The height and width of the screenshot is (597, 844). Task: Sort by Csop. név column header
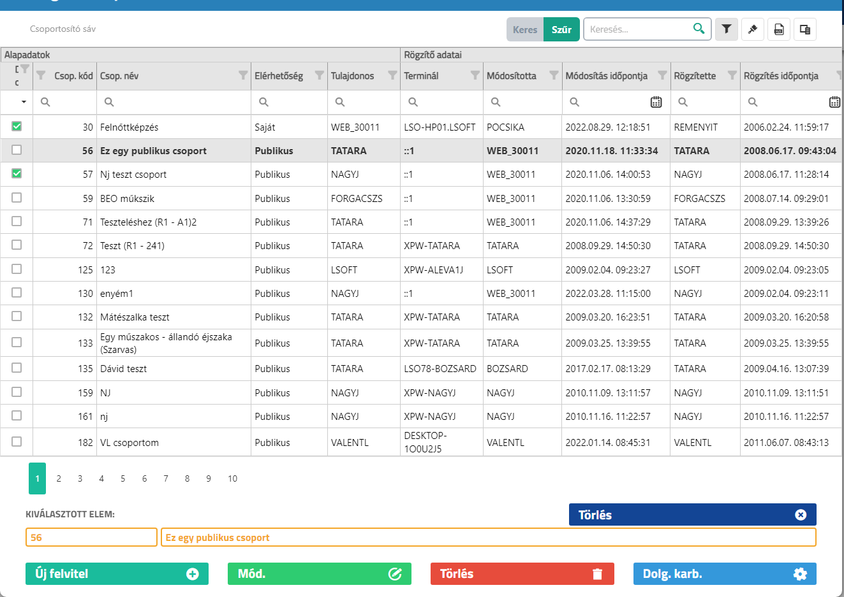point(119,76)
